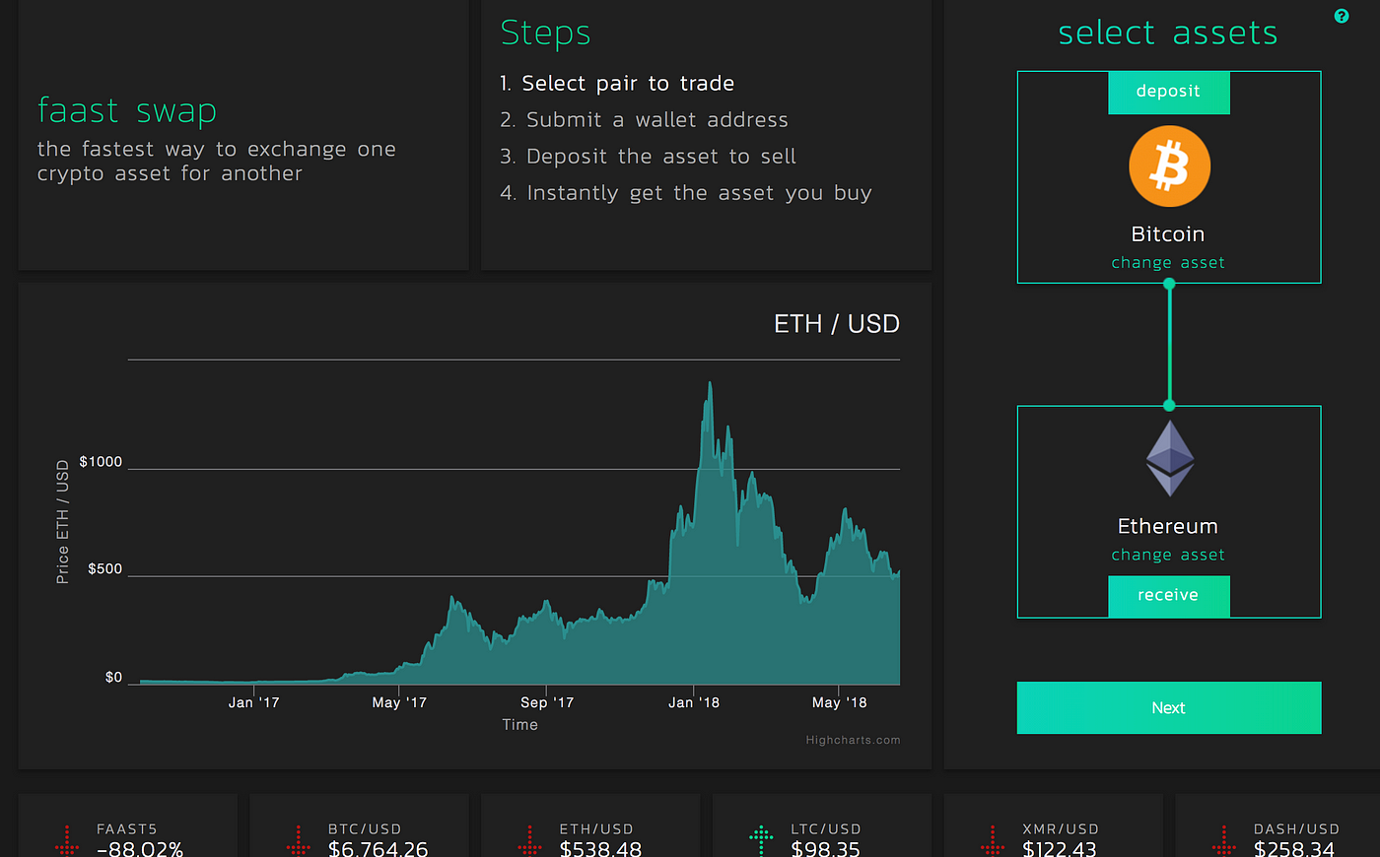Image resolution: width=1380 pixels, height=857 pixels.
Task: Click the Ethereum asset name
Action: coord(1168,526)
